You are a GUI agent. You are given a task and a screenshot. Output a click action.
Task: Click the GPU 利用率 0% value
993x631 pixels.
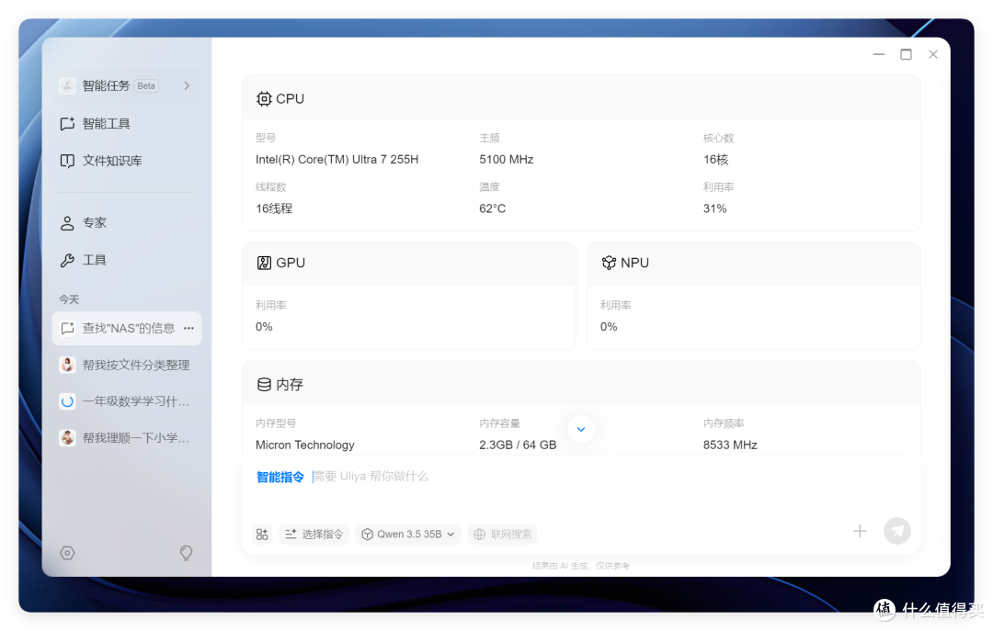[264, 327]
